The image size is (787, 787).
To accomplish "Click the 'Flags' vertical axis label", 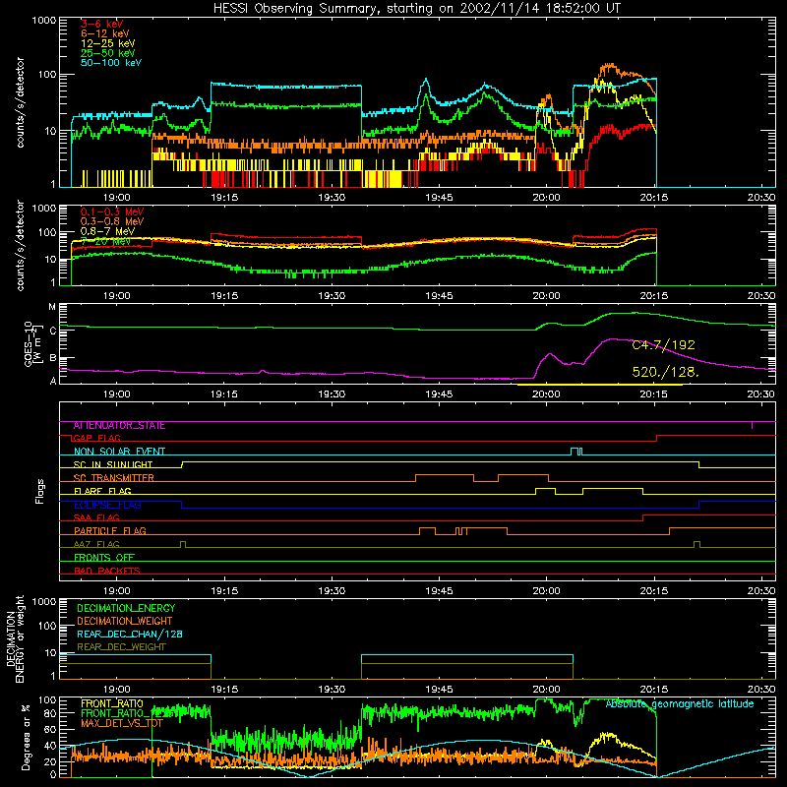I will [39, 491].
